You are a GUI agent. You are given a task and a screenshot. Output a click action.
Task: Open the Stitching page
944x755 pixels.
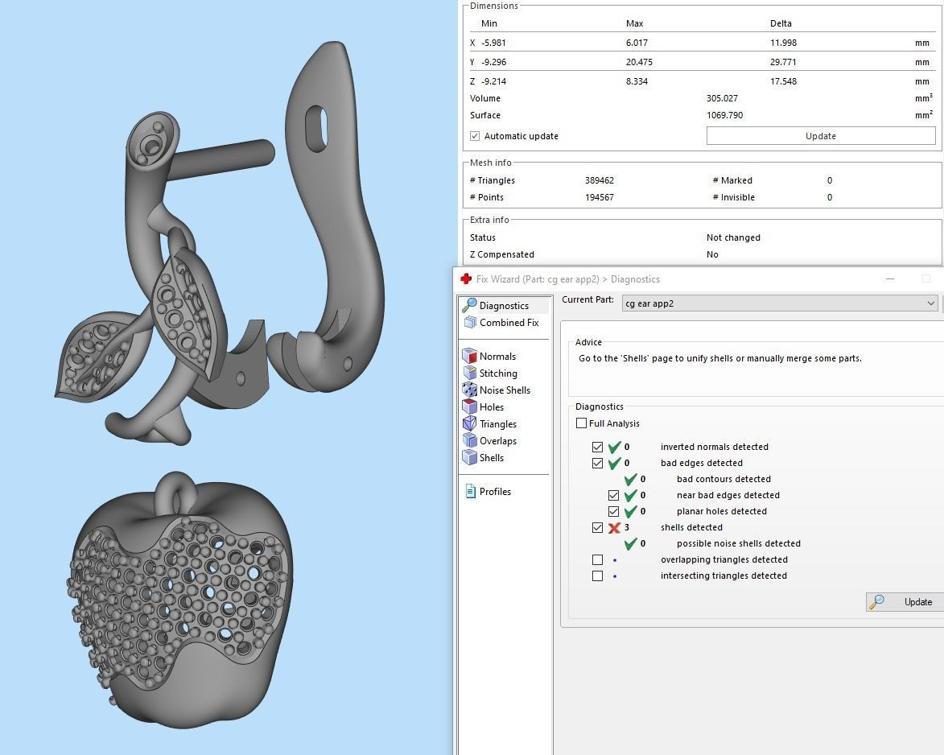[x=498, y=373]
